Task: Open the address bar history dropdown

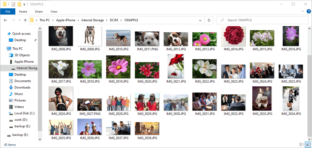Action: click(x=200, y=20)
